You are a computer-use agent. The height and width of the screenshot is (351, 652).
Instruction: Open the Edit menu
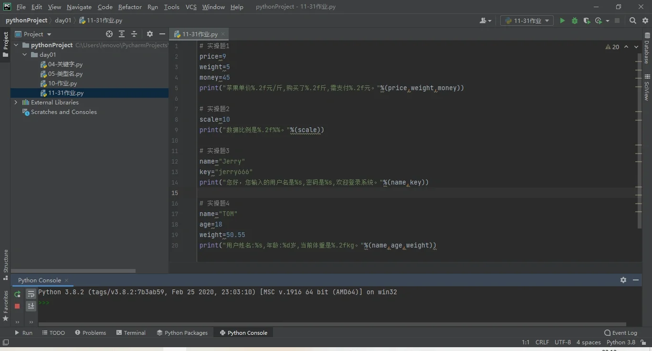(x=37, y=7)
